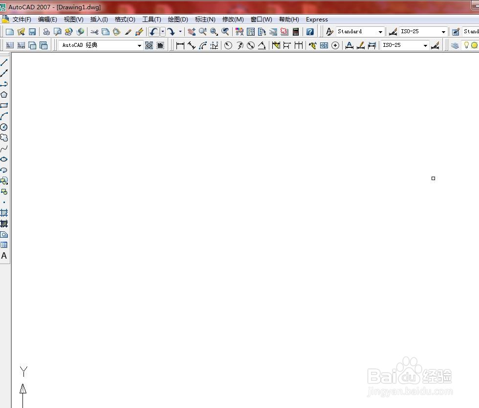Select the Line drawing tool
479x408 pixels.
pos(4,62)
